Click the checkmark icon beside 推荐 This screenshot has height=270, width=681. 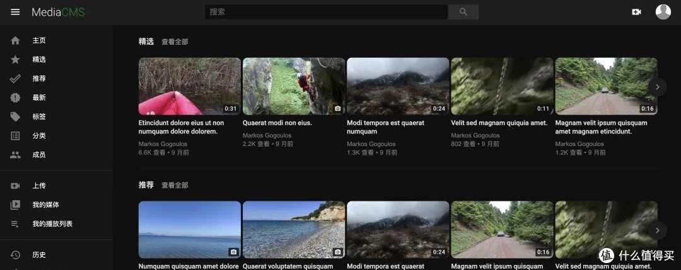(x=15, y=79)
